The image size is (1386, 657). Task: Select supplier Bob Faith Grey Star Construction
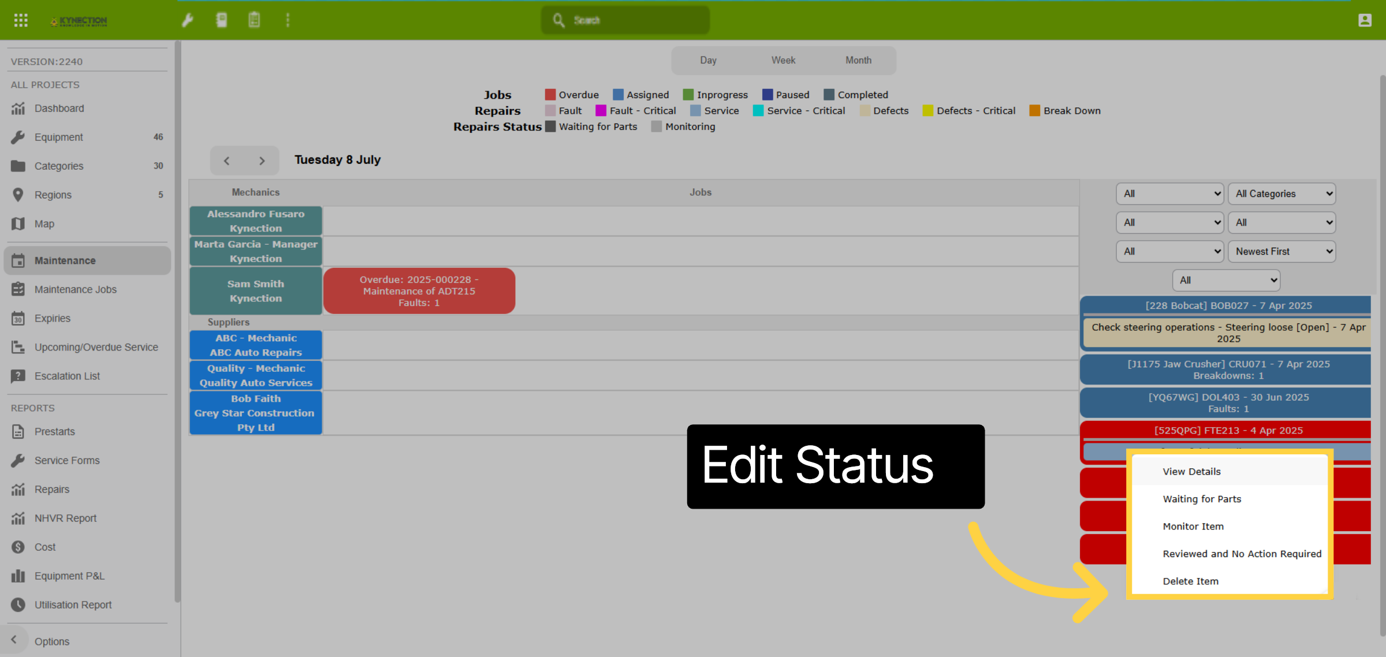click(256, 413)
